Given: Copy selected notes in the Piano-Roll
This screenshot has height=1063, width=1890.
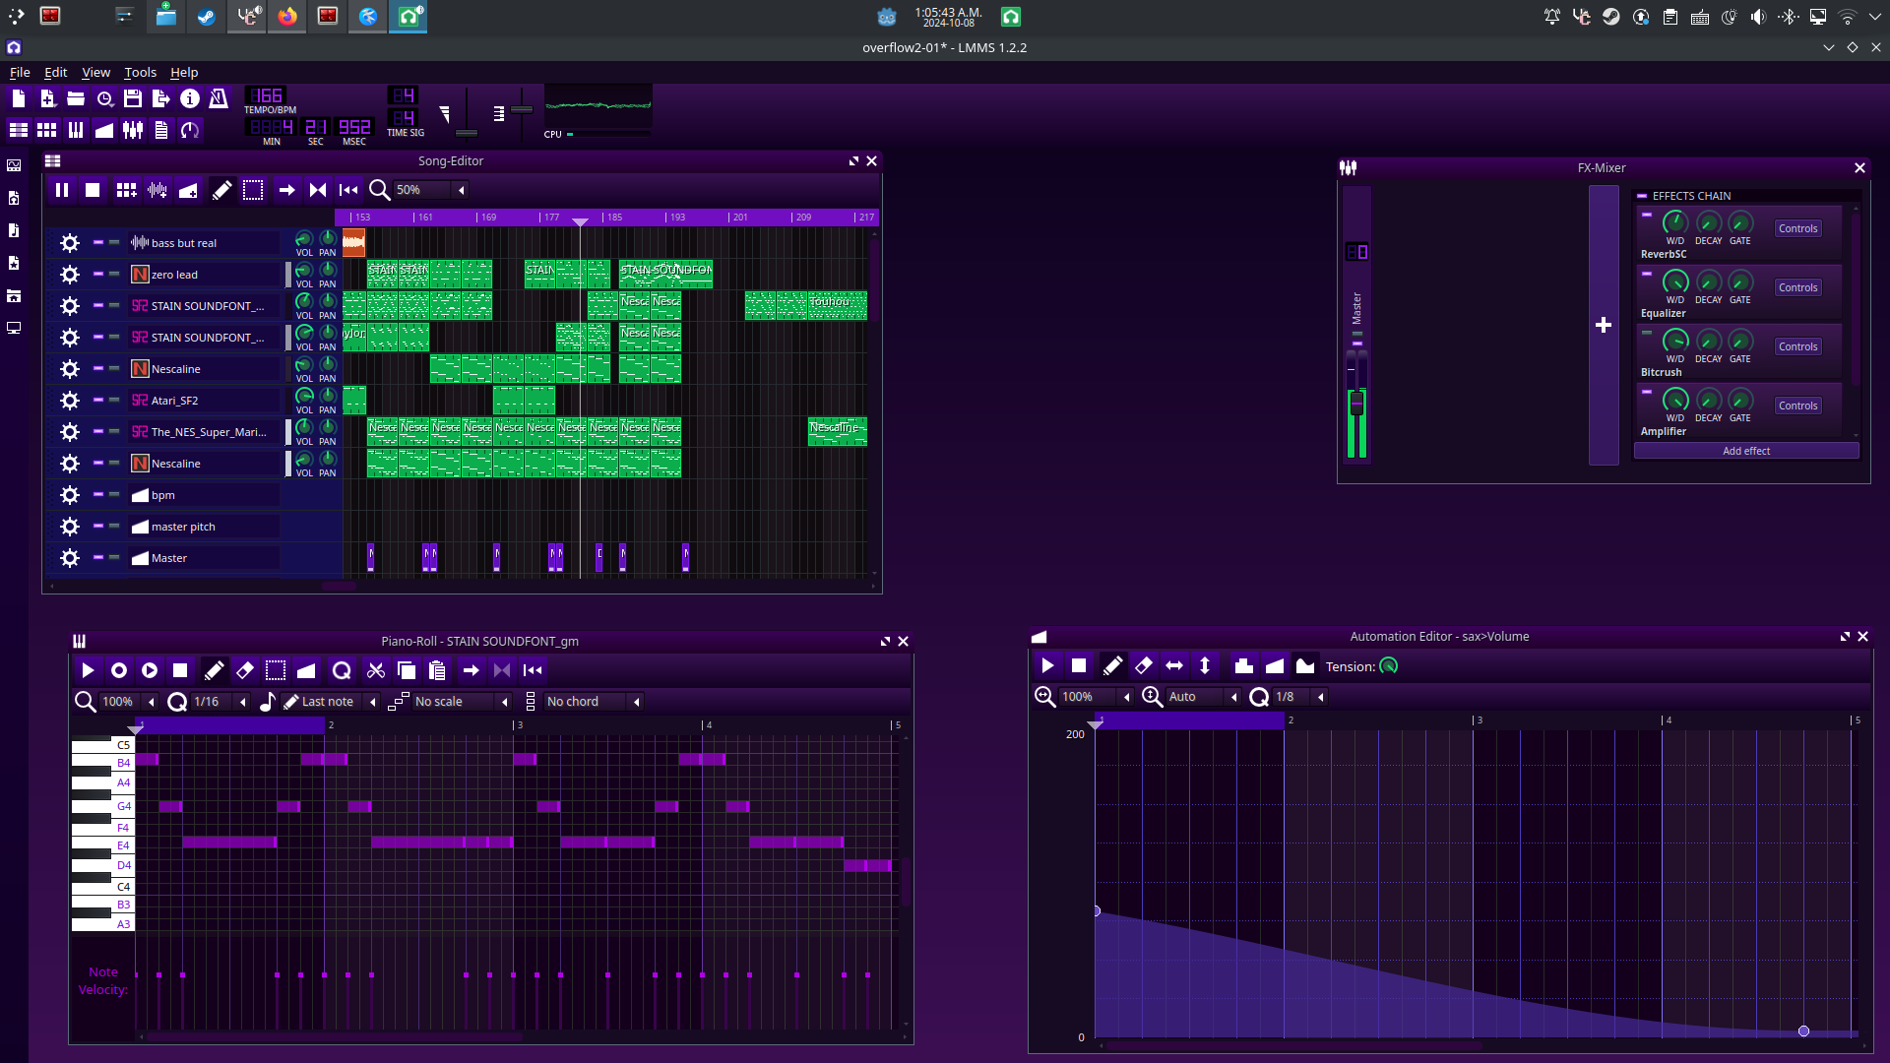Looking at the screenshot, I should [407, 670].
